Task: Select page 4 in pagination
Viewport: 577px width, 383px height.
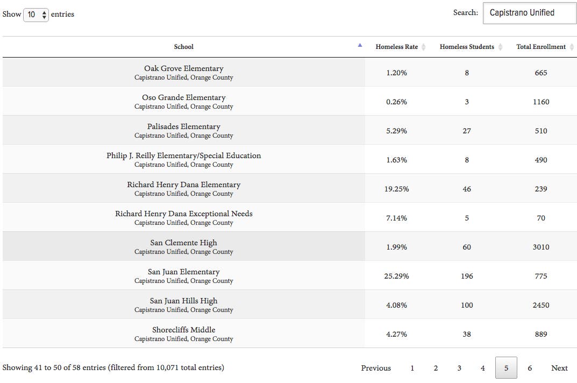Action: point(482,368)
